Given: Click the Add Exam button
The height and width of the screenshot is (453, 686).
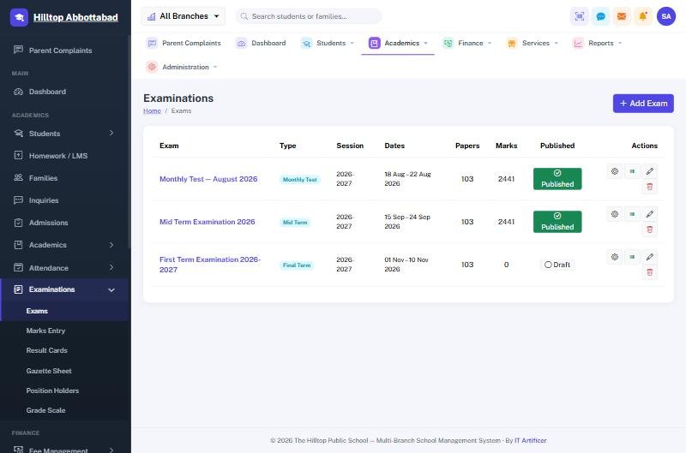Looking at the screenshot, I should click(643, 104).
